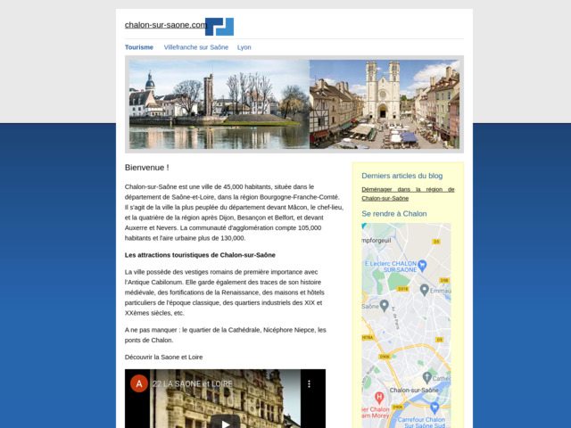The image size is (571, 428).
Task: Click the river and tower banner photo
Action: (219, 104)
